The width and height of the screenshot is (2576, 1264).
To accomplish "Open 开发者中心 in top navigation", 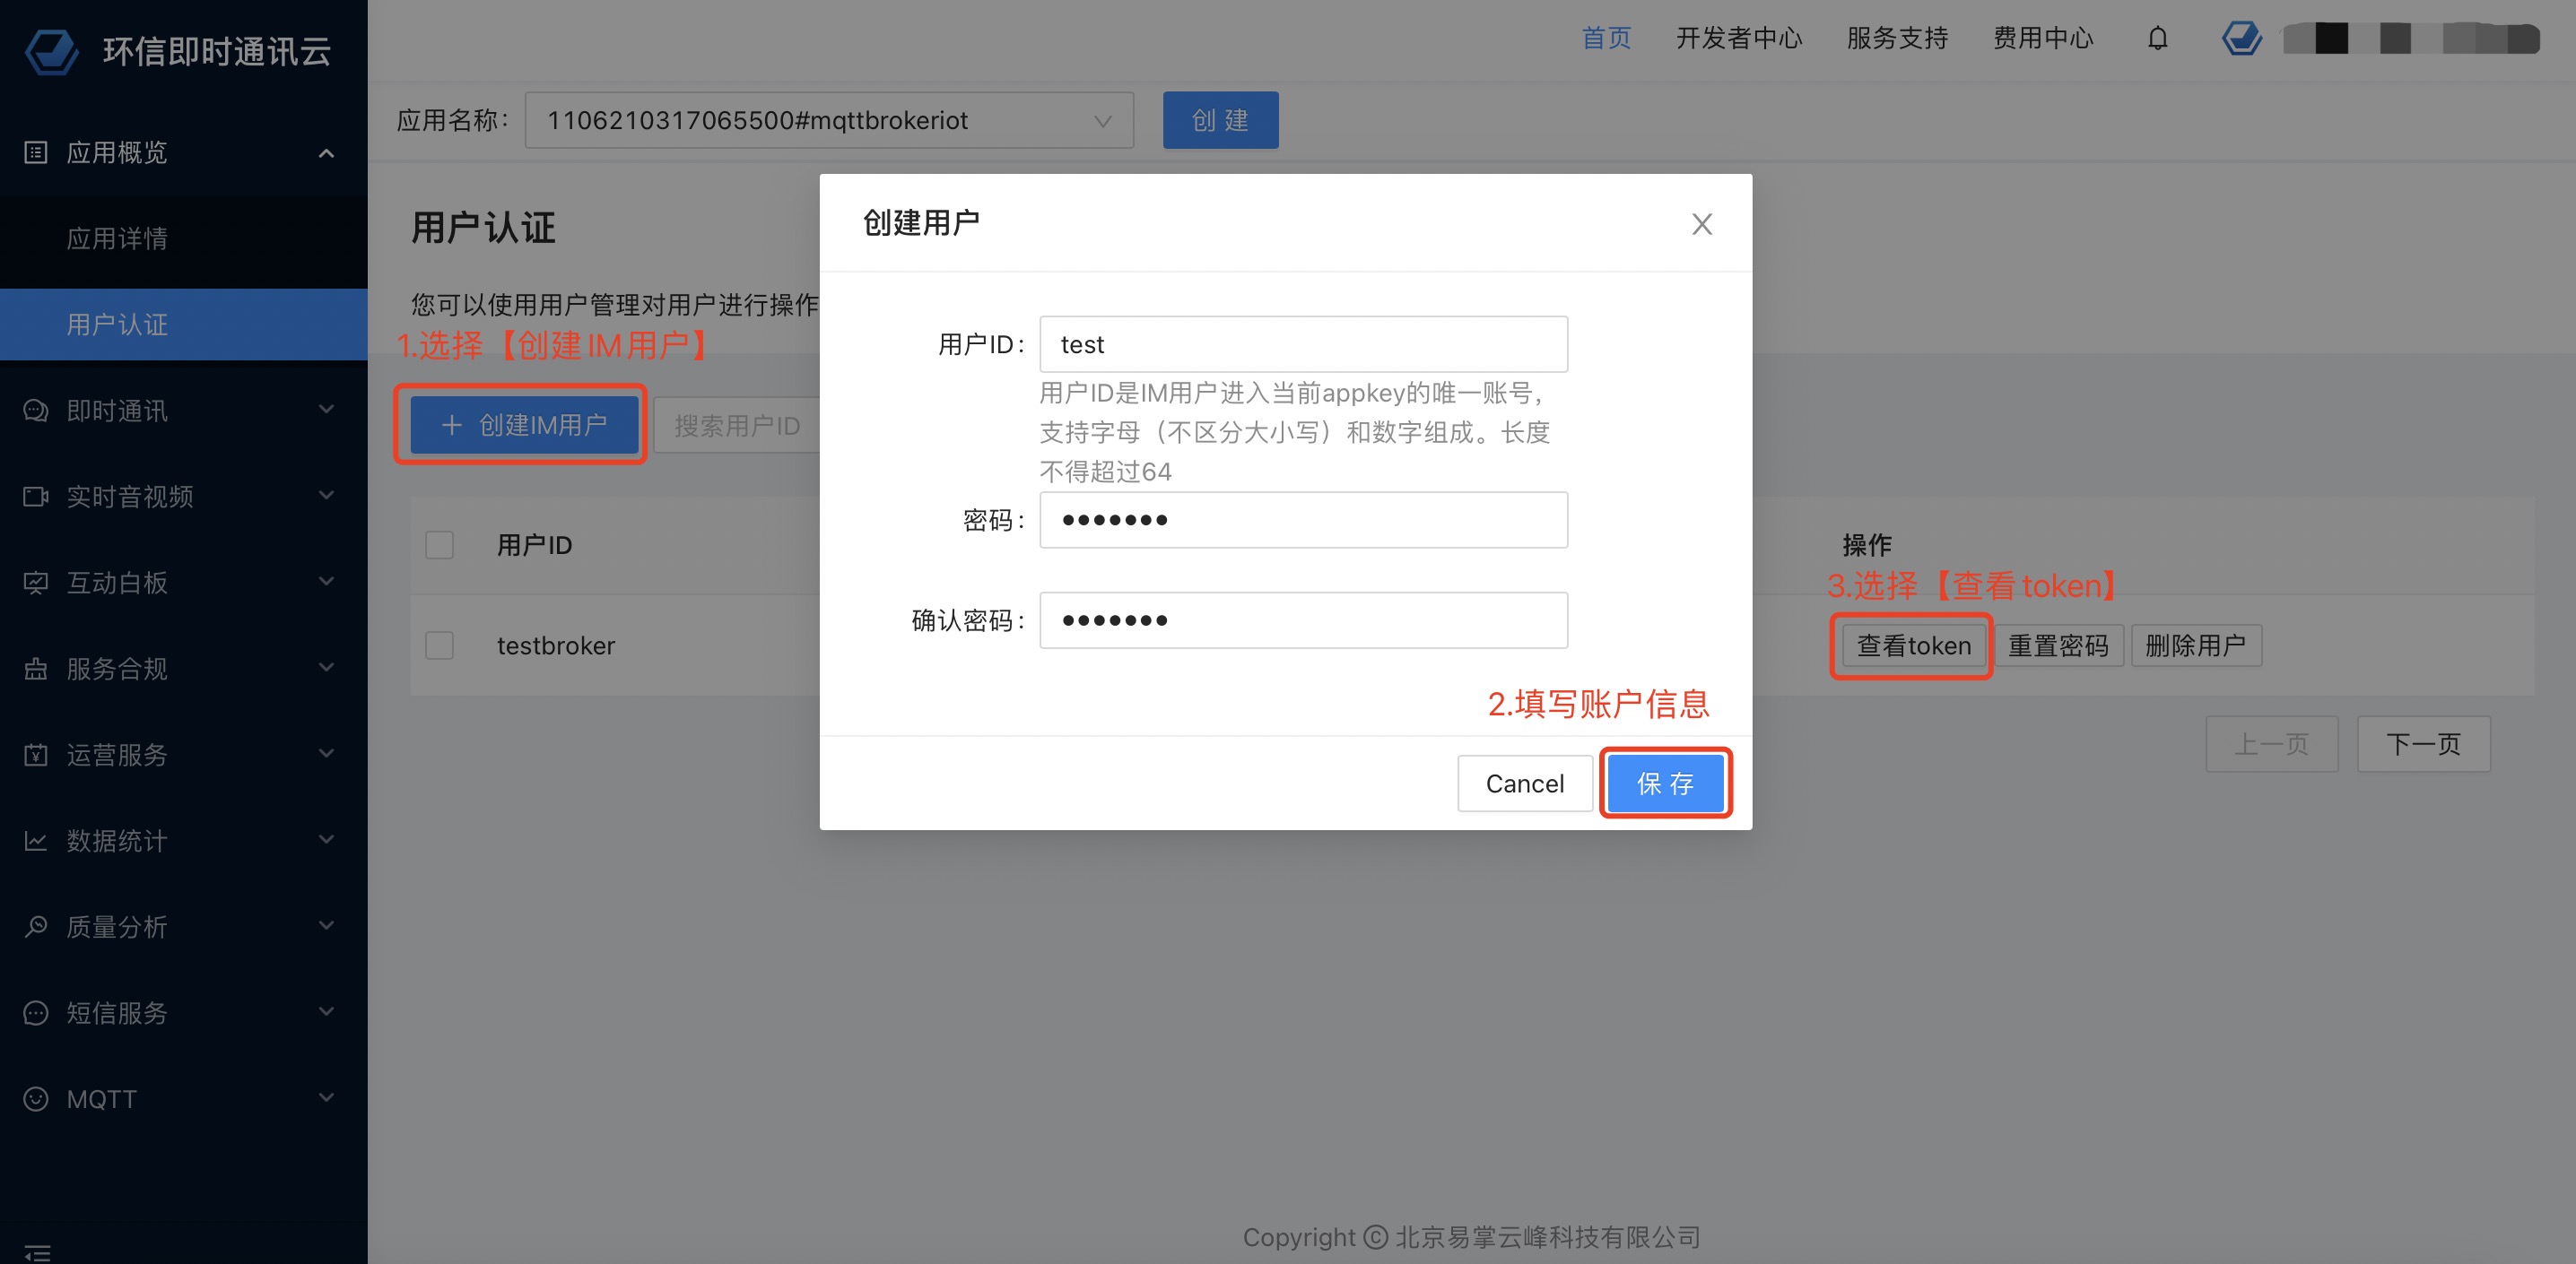I will 1738,39.
